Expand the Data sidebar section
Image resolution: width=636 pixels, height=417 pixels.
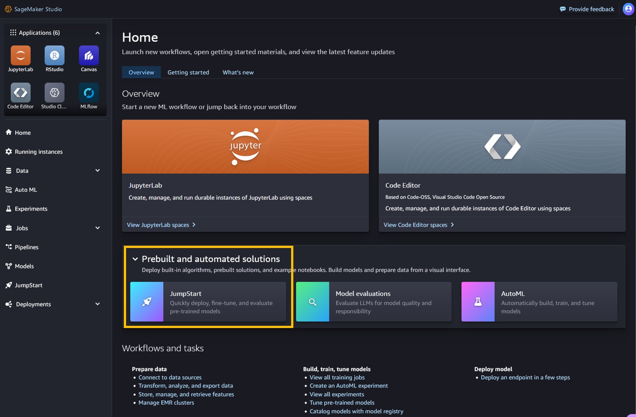pyautogui.click(x=98, y=171)
